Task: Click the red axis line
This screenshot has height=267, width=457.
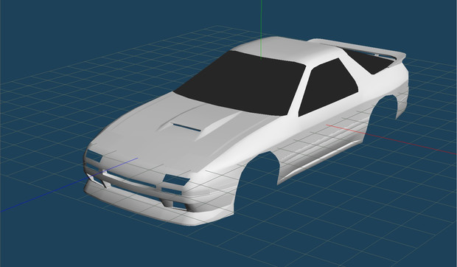Action: (391, 139)
